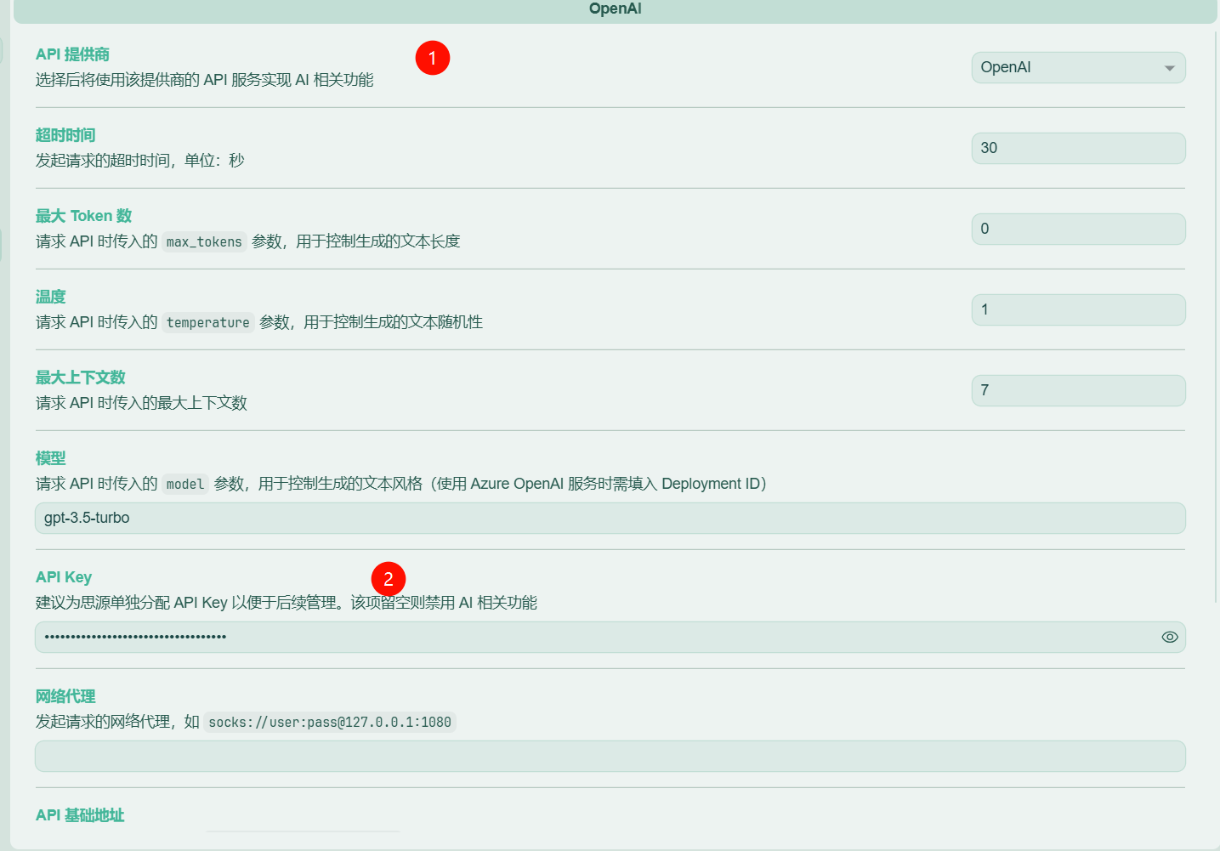The height and width of the screenshot is (851, 1220).
Task: Click the description "建议为思源单独分配 API Key 以便于后续管理"
Action: [x=186, y=603]
